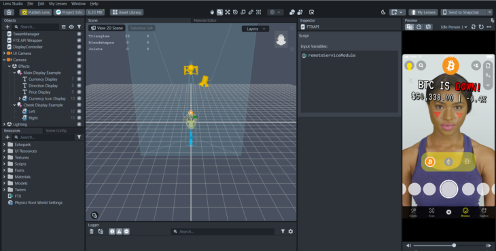Viewport: 496px width, 251px height.
Task: Uncheck the TweenManager object checkbox
Action: (x=79, y=34)
